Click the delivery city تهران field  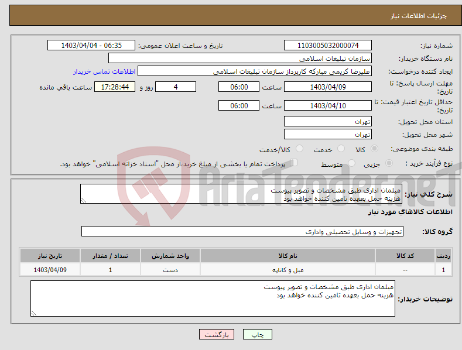tap(328, 135)
